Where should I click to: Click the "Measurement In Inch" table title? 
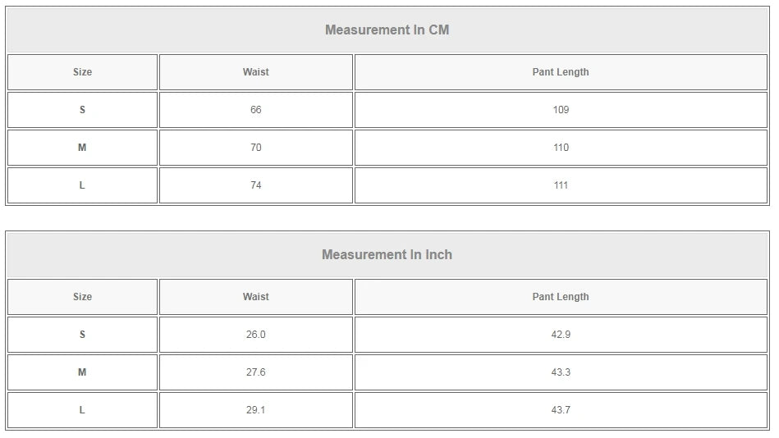[387, 255]
